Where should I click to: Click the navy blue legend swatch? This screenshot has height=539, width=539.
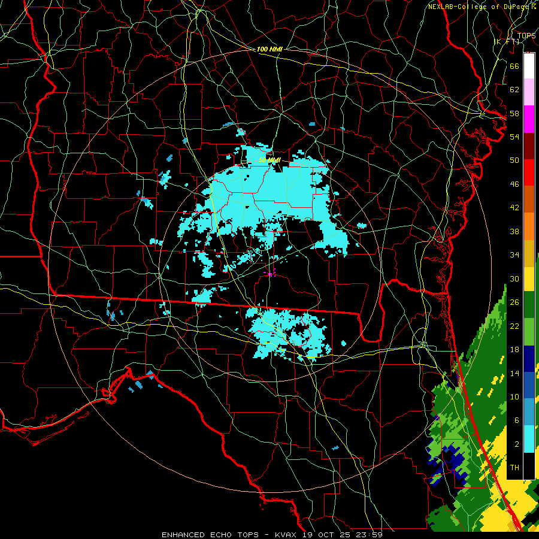point(529,359)
